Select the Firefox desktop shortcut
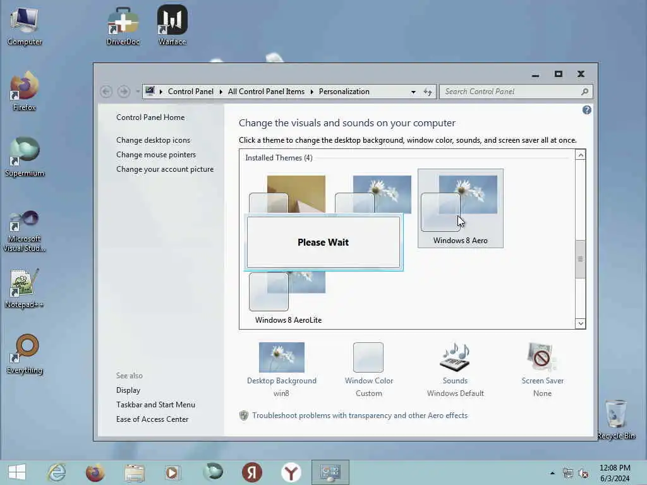Viewport: 647px width, 485px height. tap(25, 92)
